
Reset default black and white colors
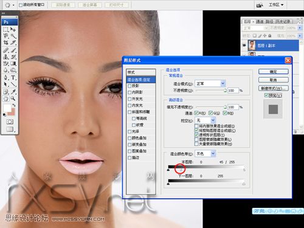(4, 115)
